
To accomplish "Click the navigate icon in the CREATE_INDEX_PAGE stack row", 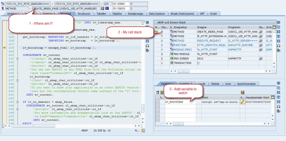I will click(261, 32).
